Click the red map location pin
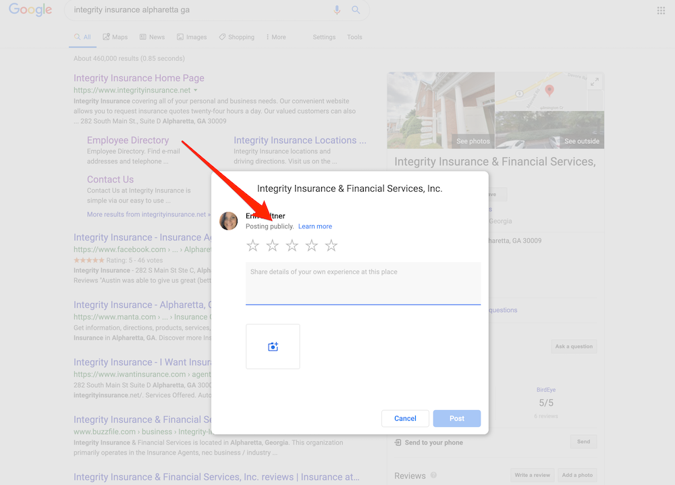 pyautogui.click(x=549, y=91)
